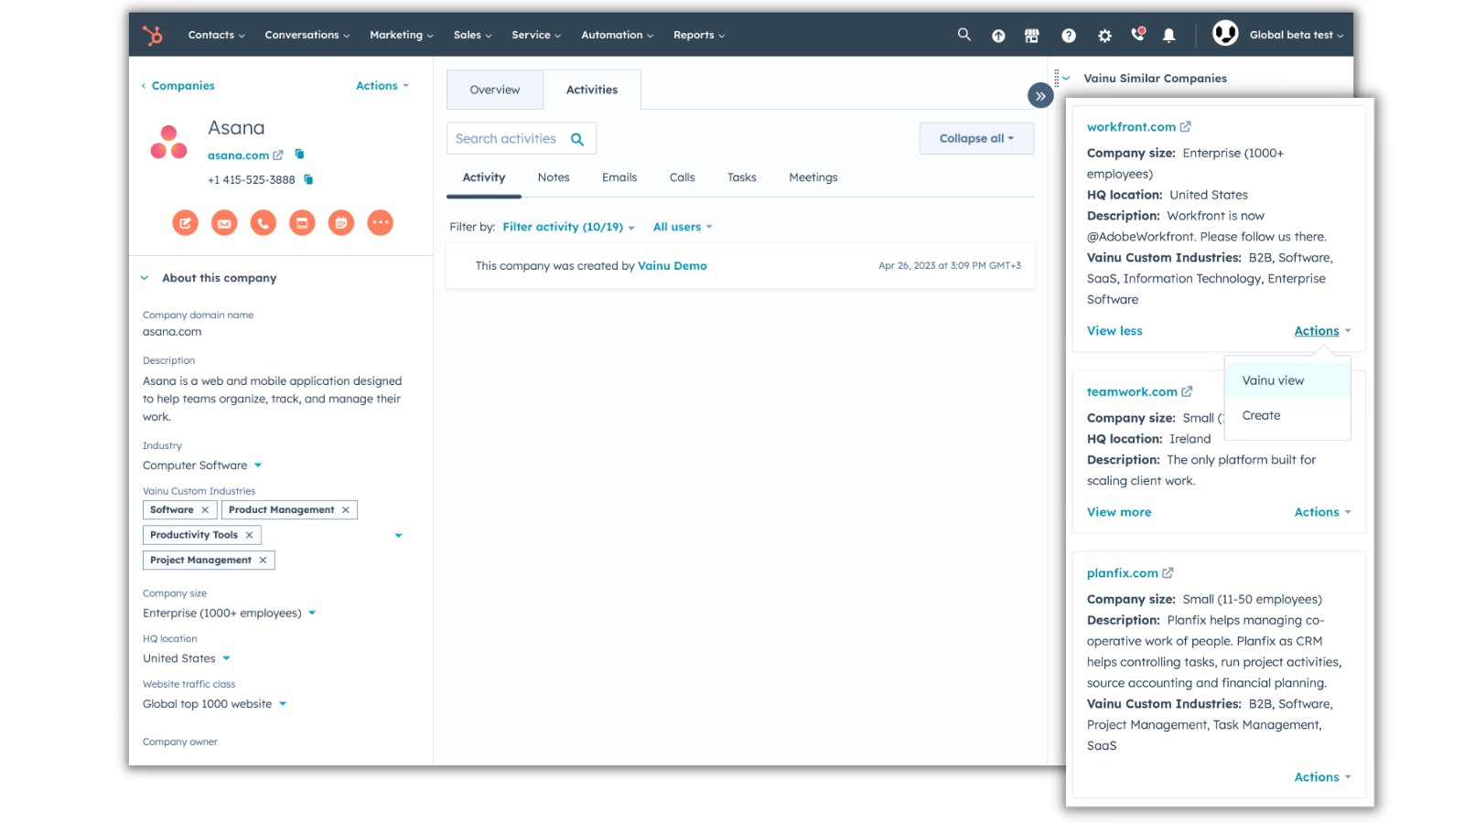Image resolution: width=1464 pixels, height=823 pixels.
Task: Expand the Filter activity (10/19) dropdown
Action: [568, 227]
